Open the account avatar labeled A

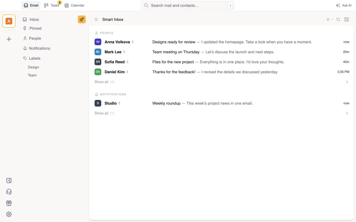point(9,21)
